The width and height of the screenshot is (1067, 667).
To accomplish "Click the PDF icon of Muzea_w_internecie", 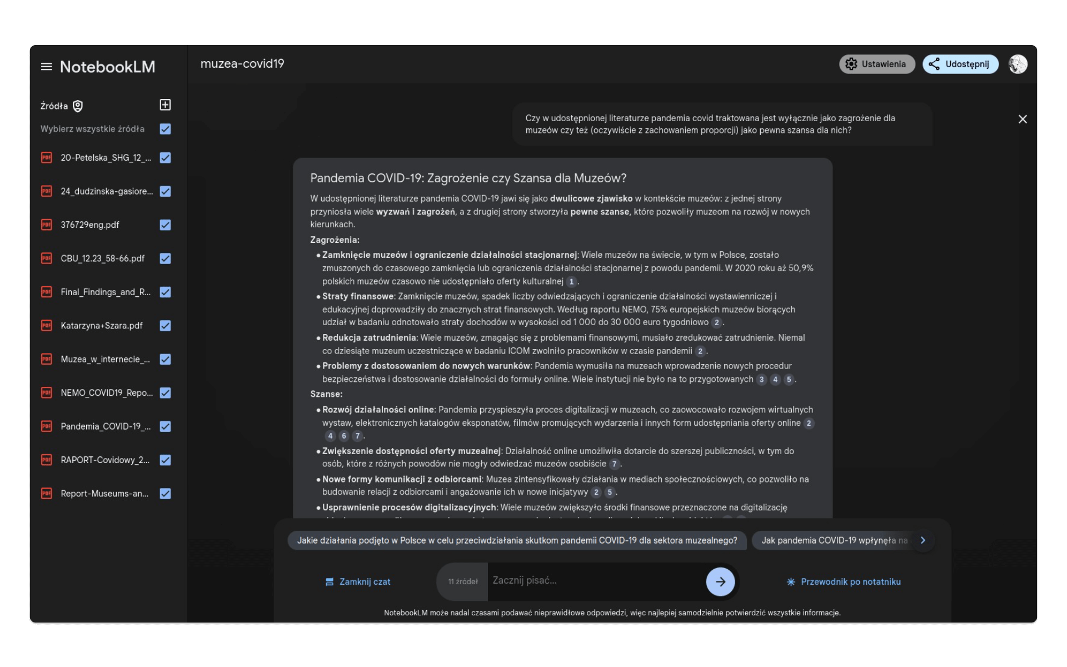I will tap(47, 359).
